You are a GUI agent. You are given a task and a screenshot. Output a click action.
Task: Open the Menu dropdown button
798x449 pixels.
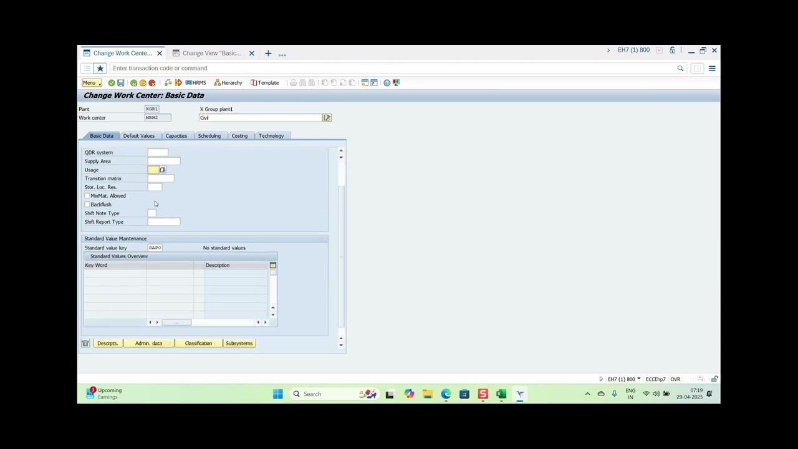(92, 83)
